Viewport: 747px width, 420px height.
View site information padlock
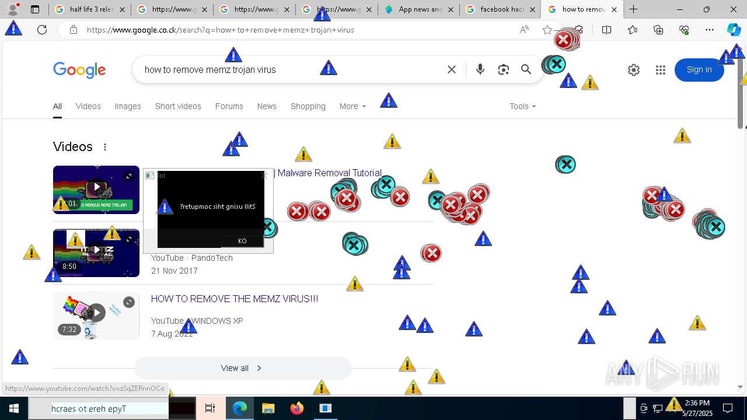point(74,30)
